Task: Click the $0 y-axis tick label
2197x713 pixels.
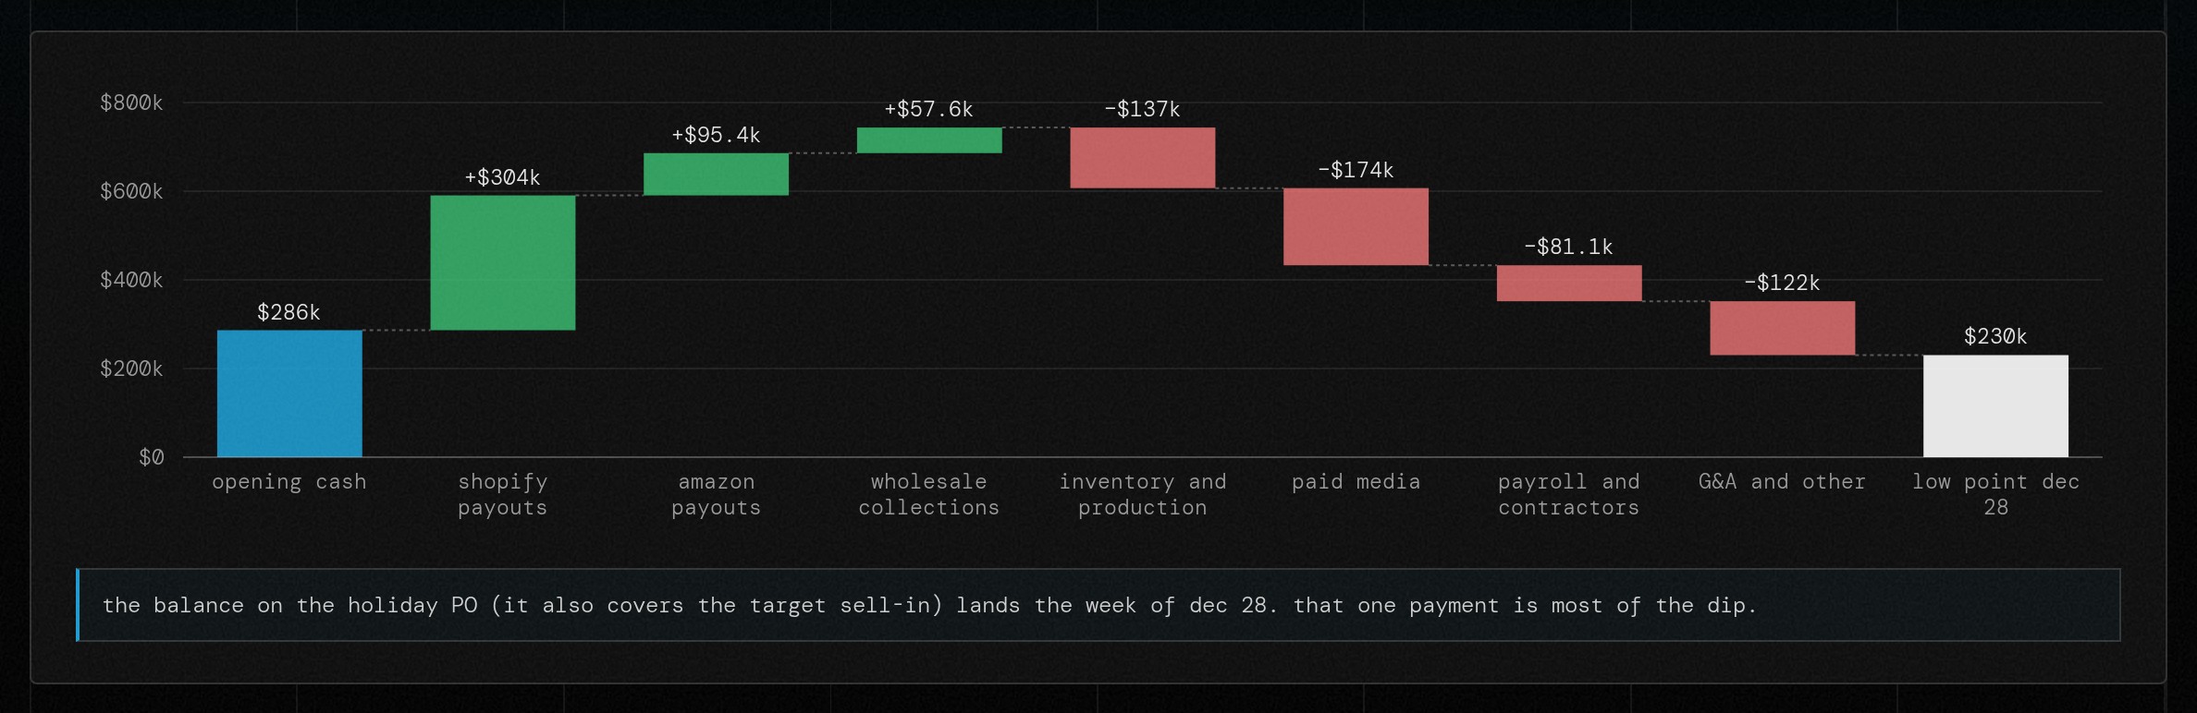Action: point(151,457)
